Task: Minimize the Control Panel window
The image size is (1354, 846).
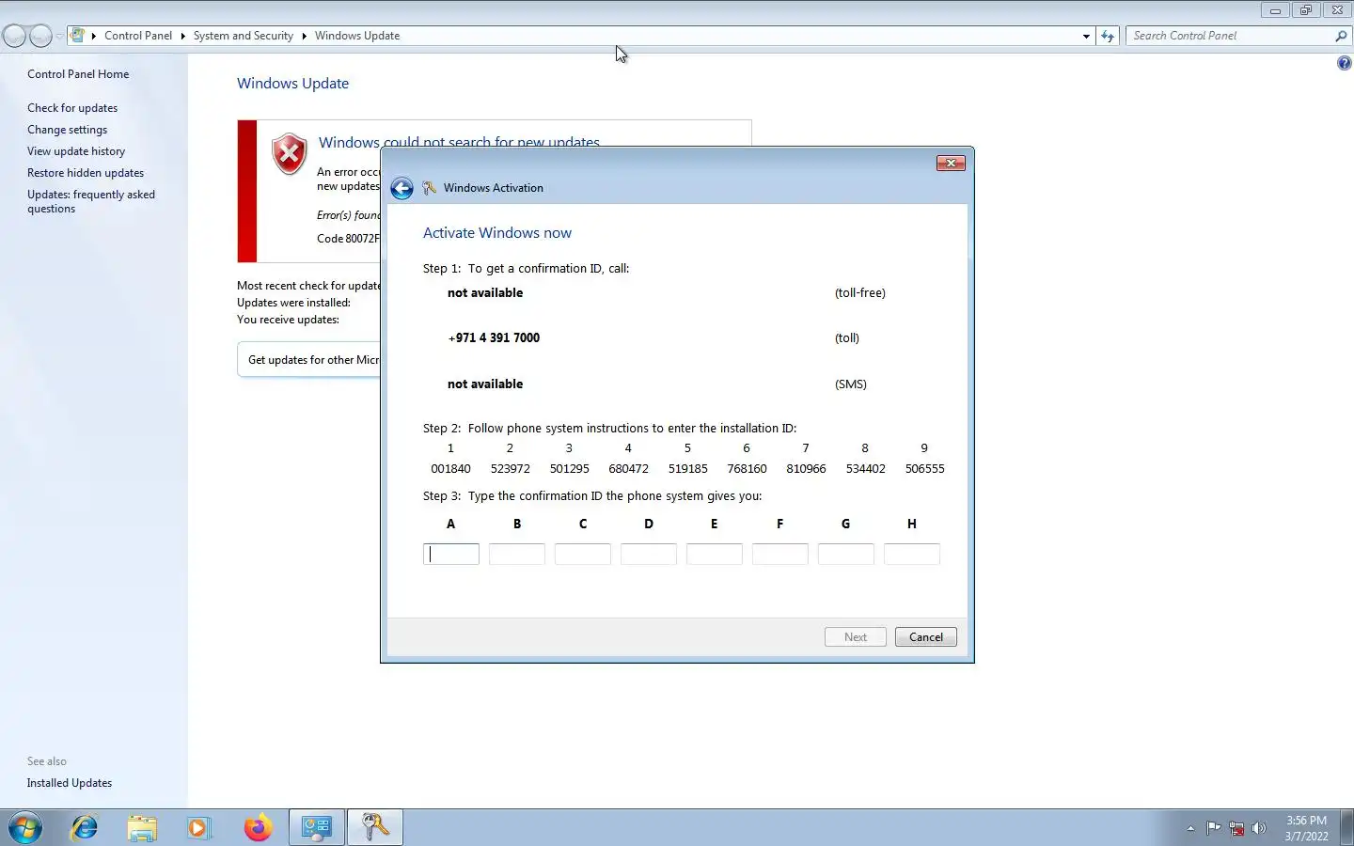Action: (1275, 10)
